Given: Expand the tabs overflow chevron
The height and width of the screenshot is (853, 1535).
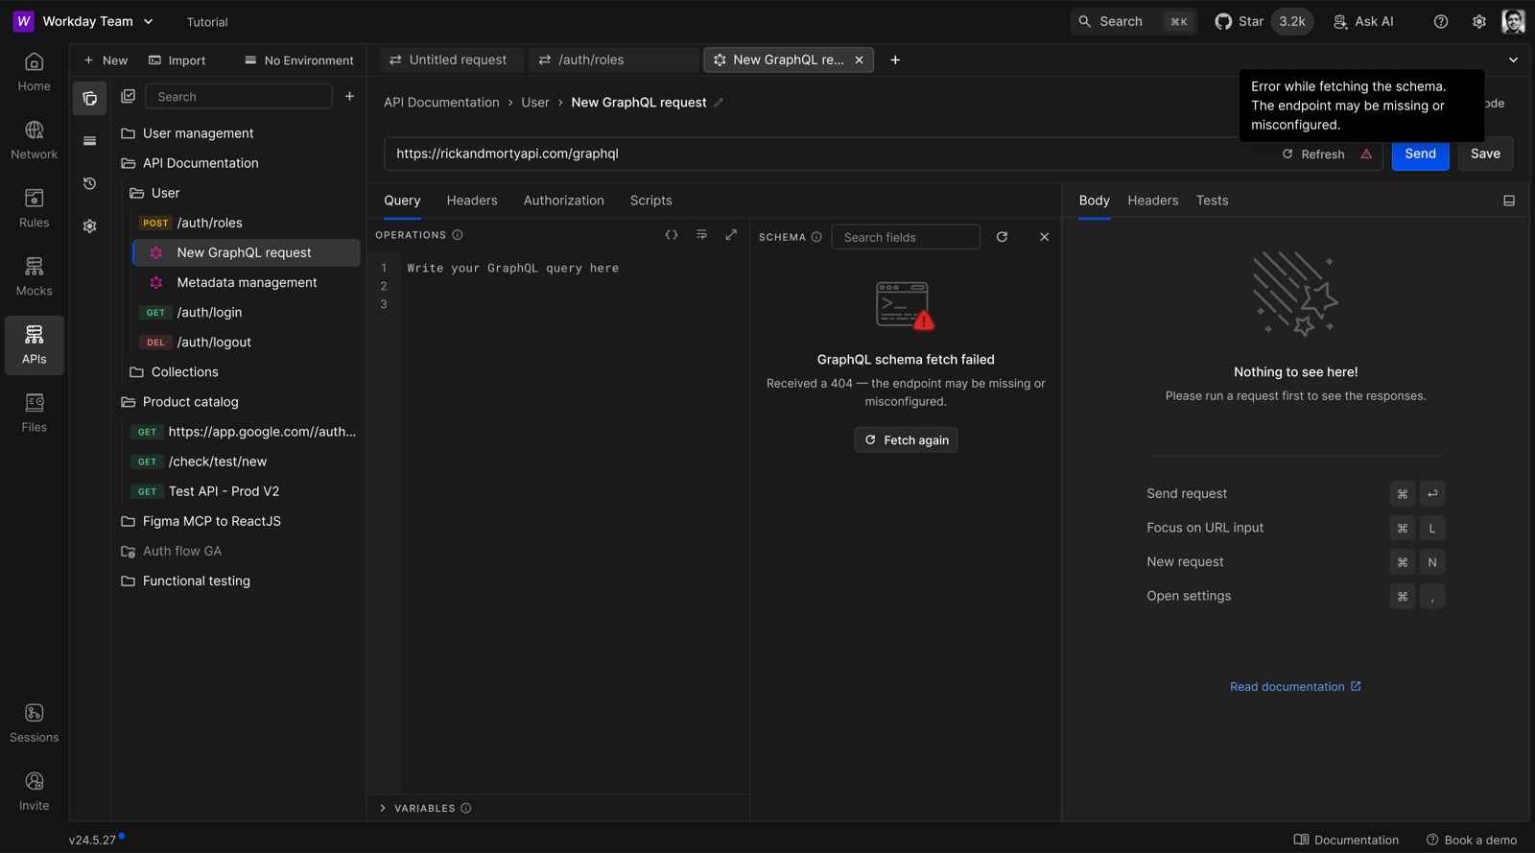Looking at the screenshot, I should 1513,59.
